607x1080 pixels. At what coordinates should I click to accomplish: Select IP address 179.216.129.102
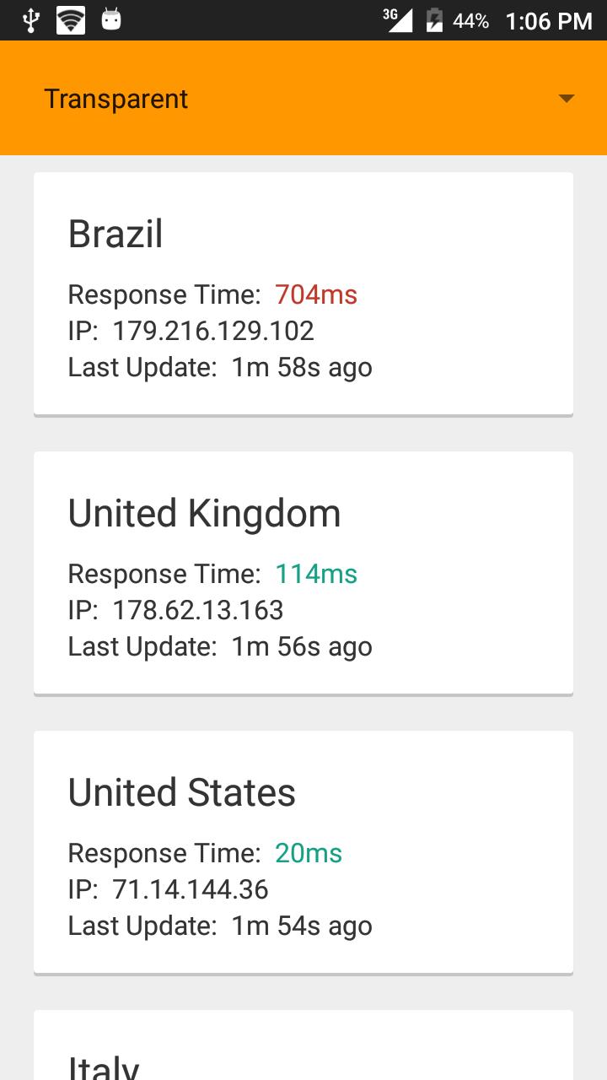[213, 331]
